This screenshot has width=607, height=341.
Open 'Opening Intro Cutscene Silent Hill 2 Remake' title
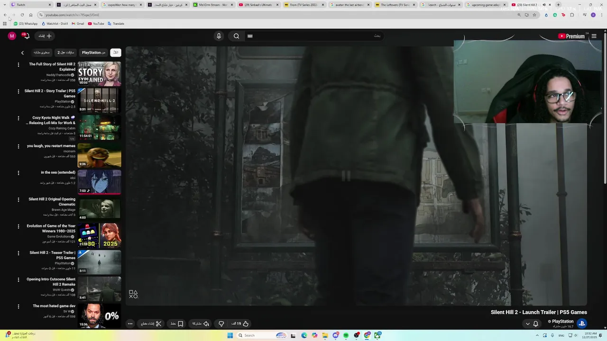pos(51,282)
